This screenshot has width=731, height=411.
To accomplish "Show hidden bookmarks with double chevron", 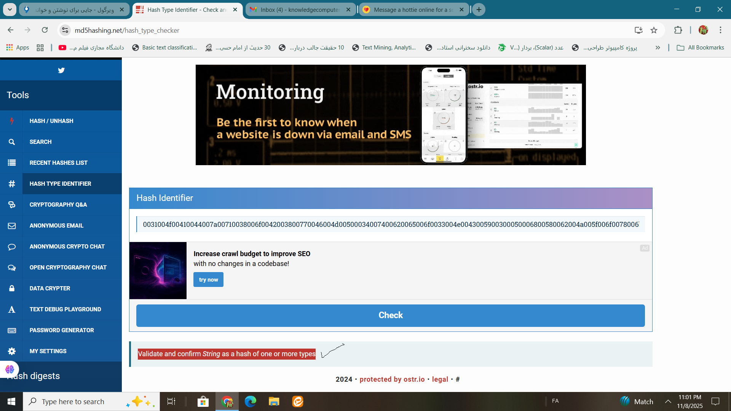I will tap(658, 48).
